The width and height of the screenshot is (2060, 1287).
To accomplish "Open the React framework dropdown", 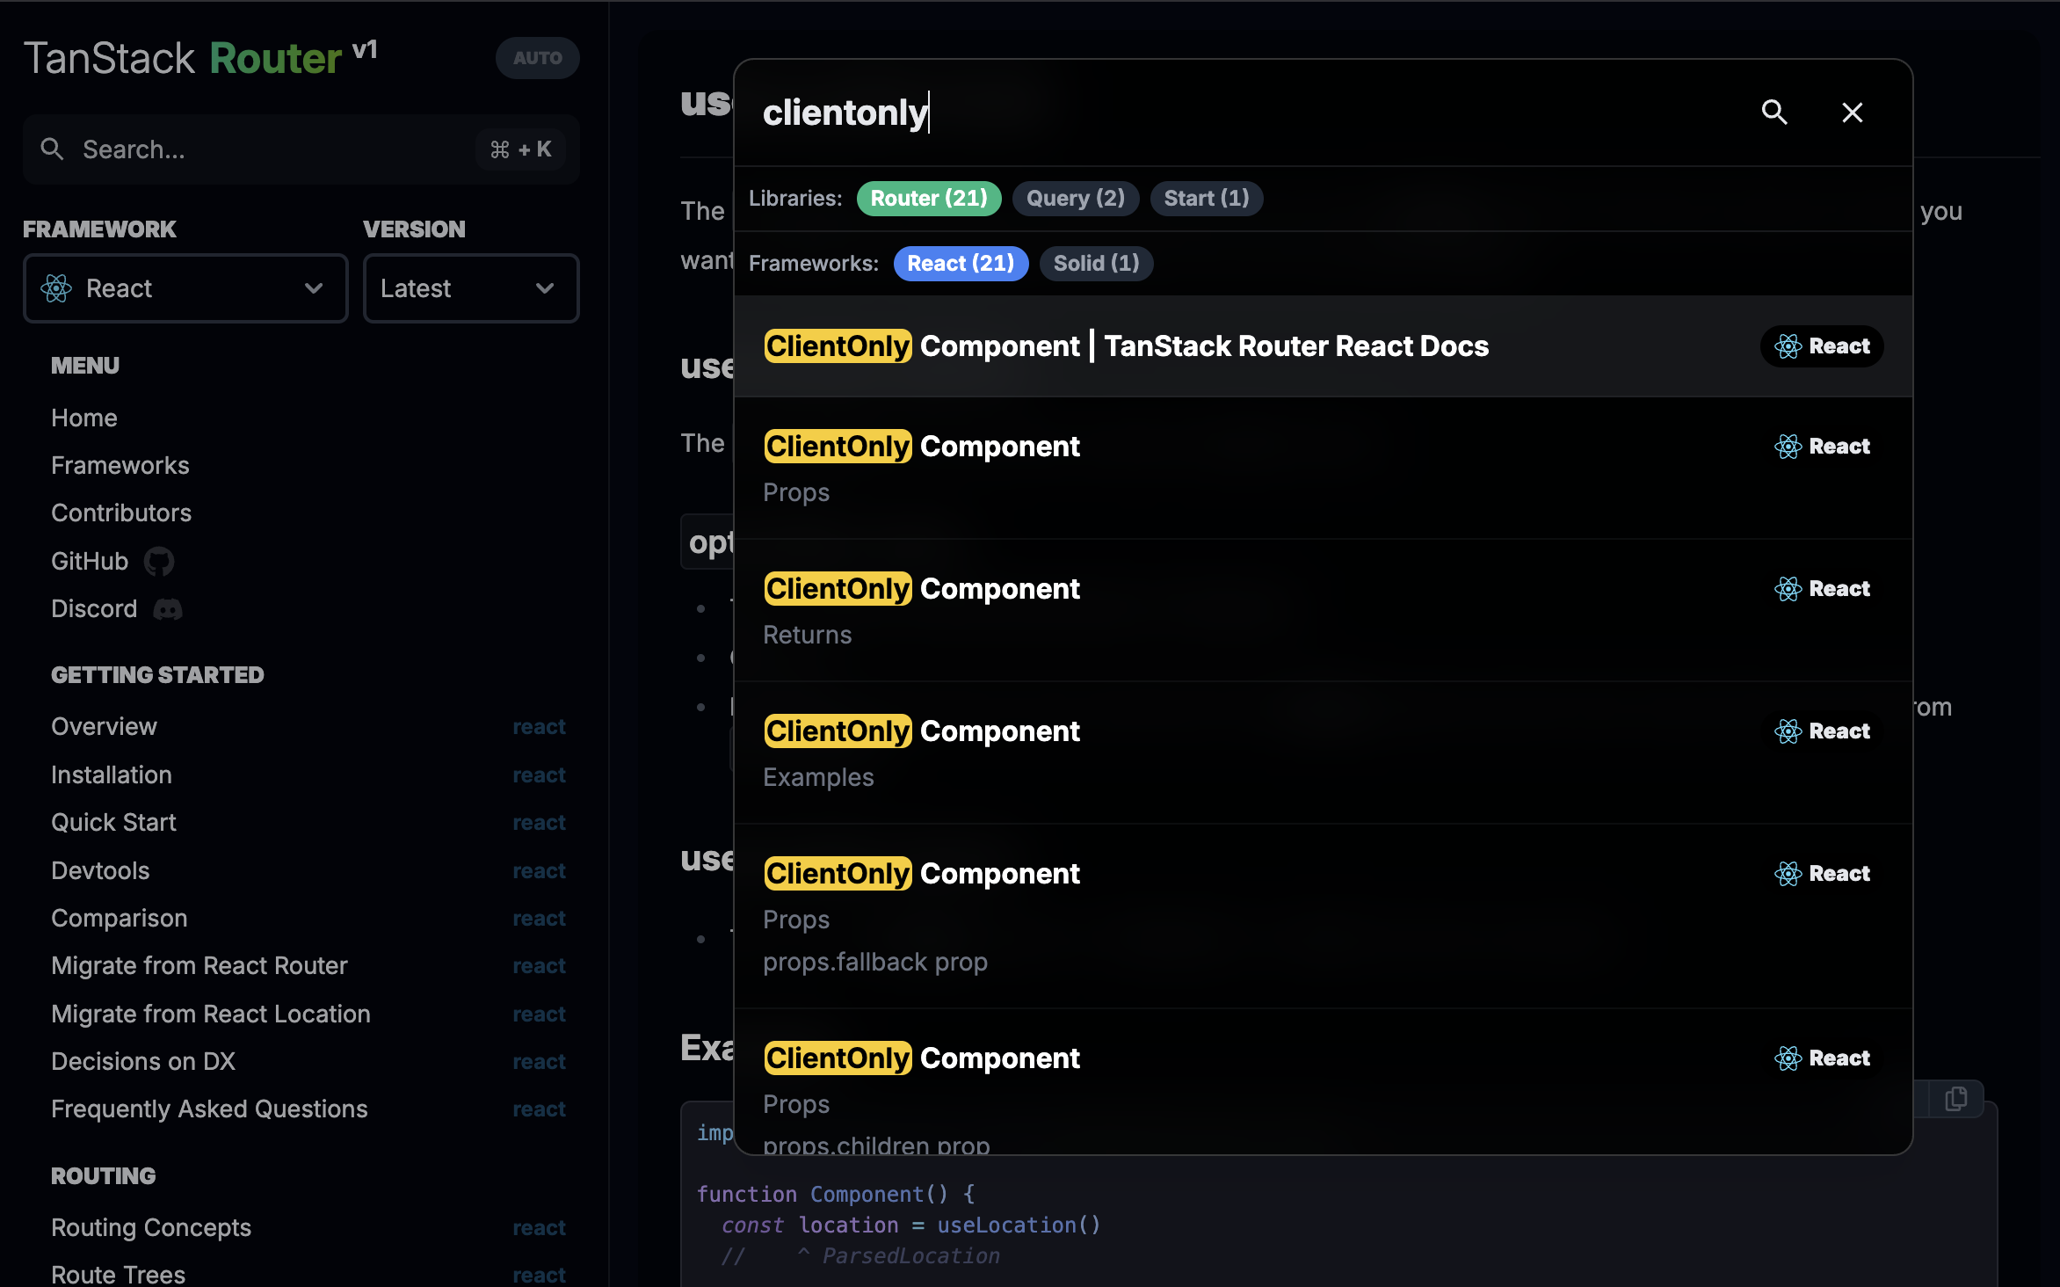I will [x=185, y=288].
